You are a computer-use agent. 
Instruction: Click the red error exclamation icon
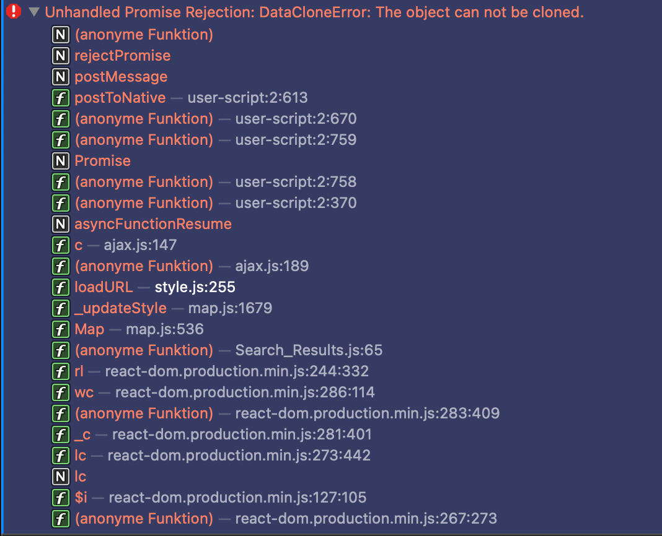pos(14,11)
